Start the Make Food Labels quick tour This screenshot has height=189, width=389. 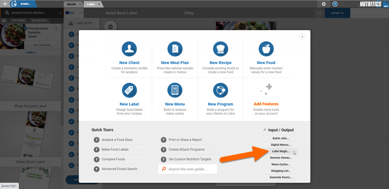pos(115,150)
